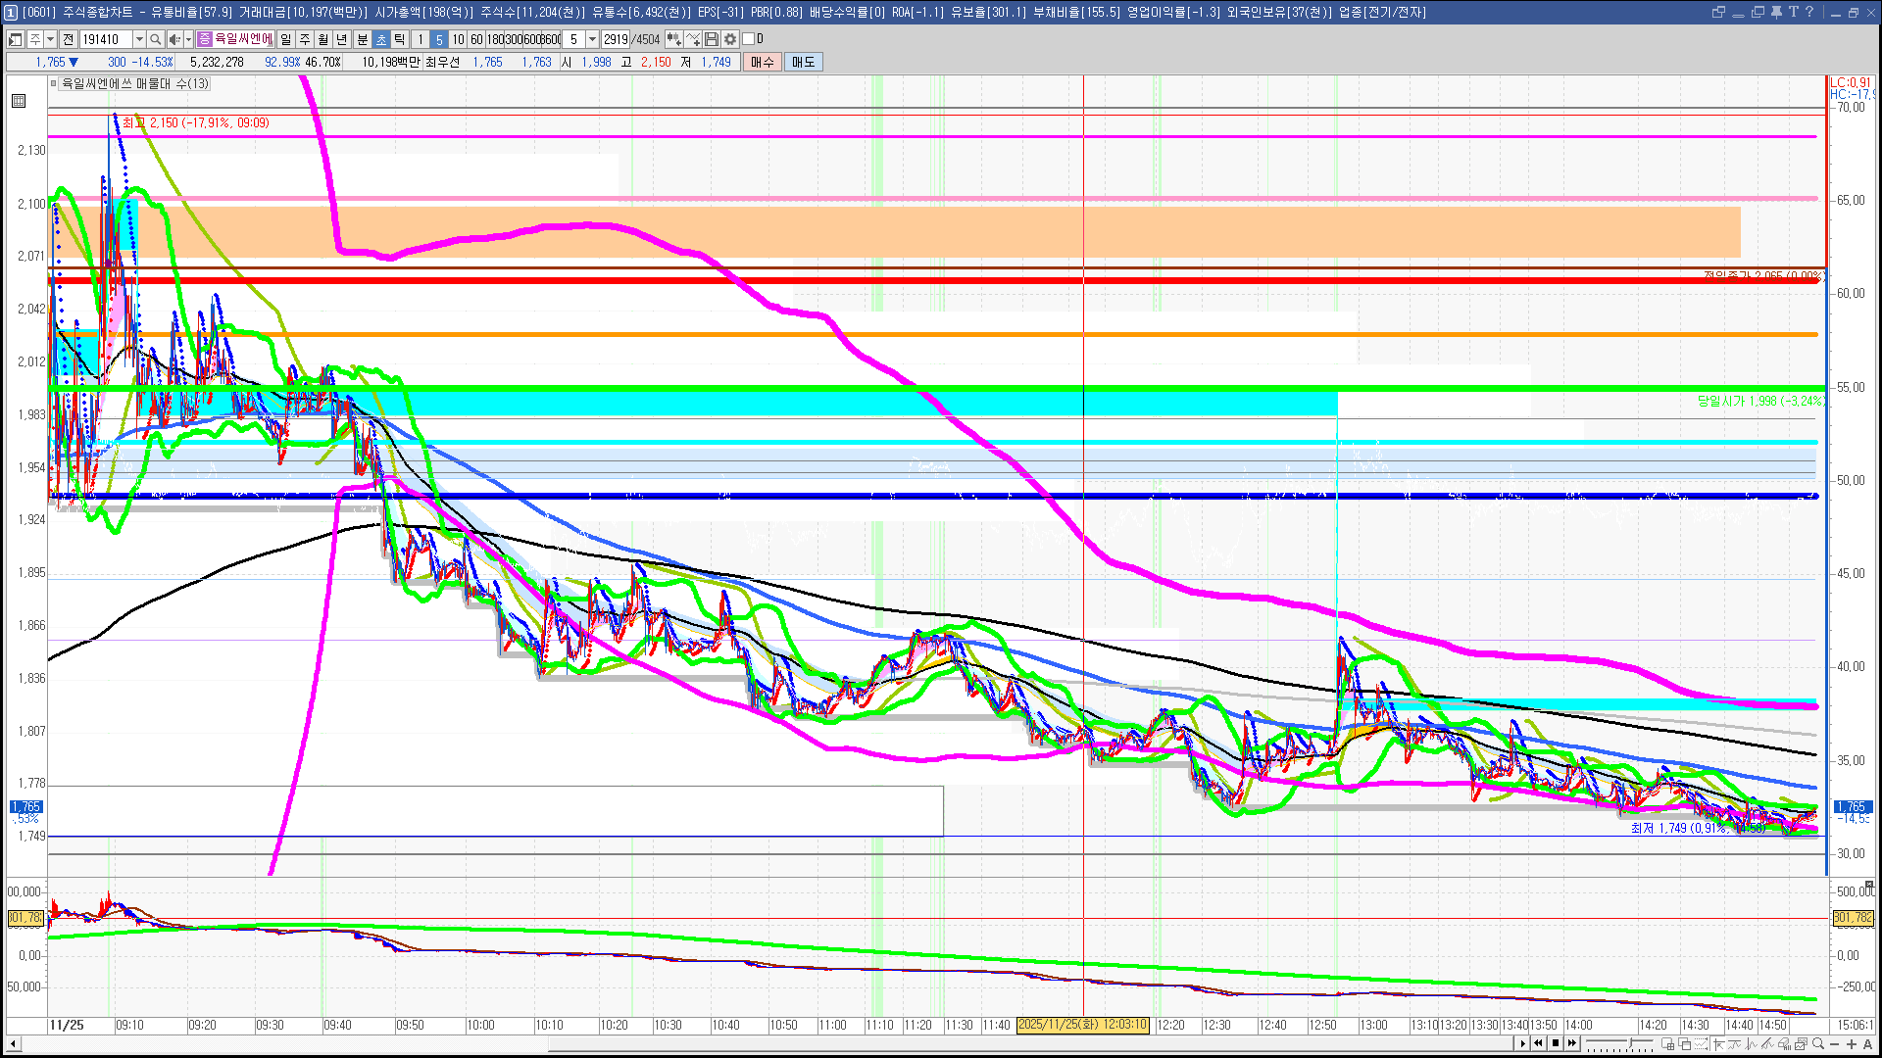Select the 일 (daily) chart tab
This screenshot has height=1058, width=1882.
[x=285, y=39]
